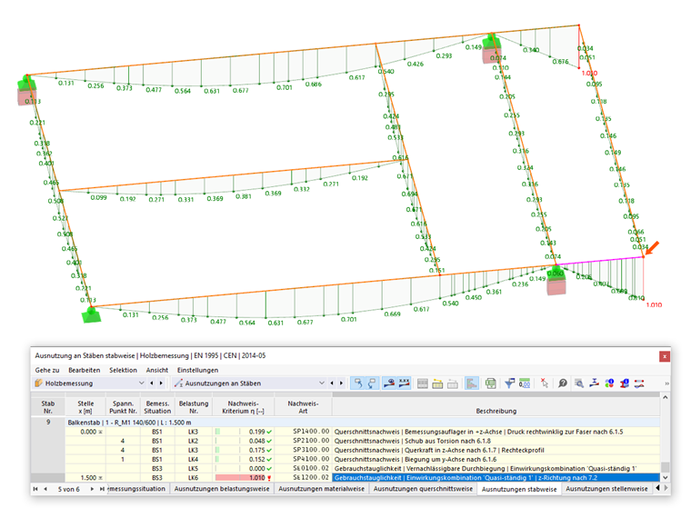Screen dimensions: 691x518
Task: Open the Ausnutzungen an Stäben dropdown
Action: (x=322, y=384)
